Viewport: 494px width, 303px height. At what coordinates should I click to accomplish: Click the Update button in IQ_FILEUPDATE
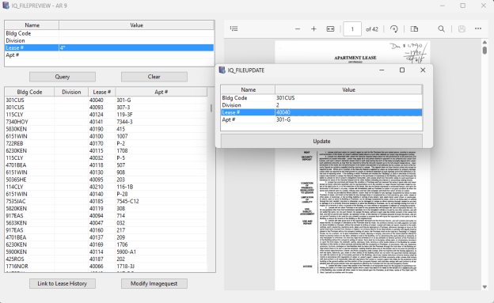coord(321,141)
